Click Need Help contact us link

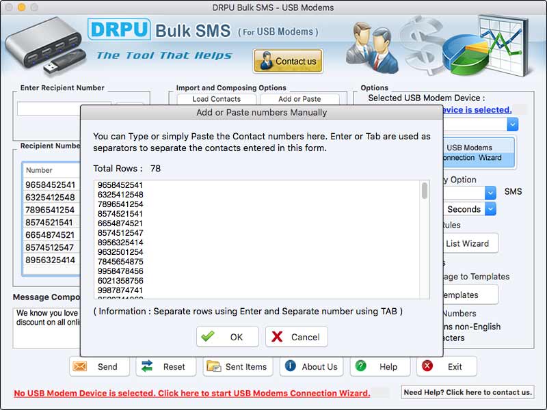click(x=467, y=393)
